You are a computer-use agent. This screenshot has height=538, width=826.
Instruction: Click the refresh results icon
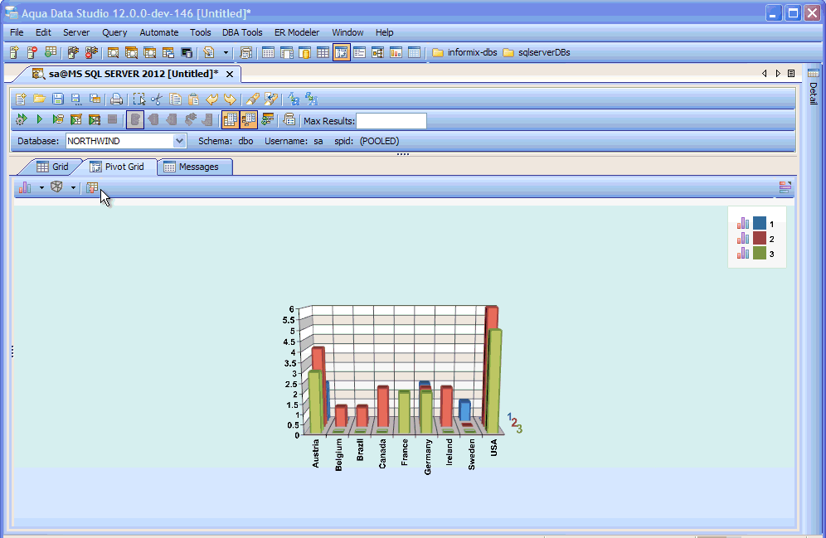pyautogui.click(x=268, y=120)
